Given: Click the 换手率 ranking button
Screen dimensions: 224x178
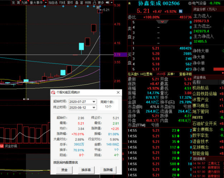Looking at the screenshot, I should pyautogui.click(x=86, y=170).
